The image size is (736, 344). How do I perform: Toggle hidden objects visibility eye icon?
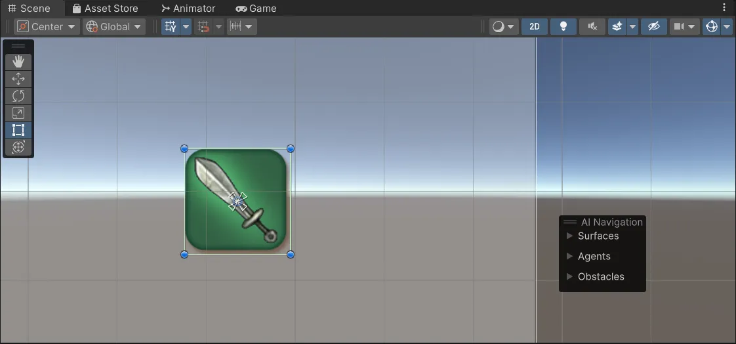(653, 27)
